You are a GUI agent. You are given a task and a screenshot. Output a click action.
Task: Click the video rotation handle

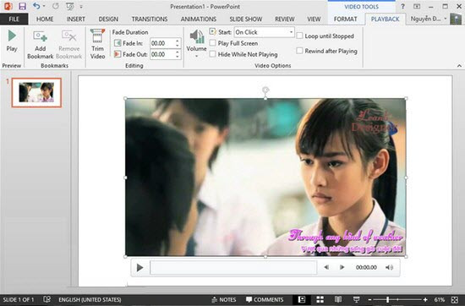tap(265, 90)
